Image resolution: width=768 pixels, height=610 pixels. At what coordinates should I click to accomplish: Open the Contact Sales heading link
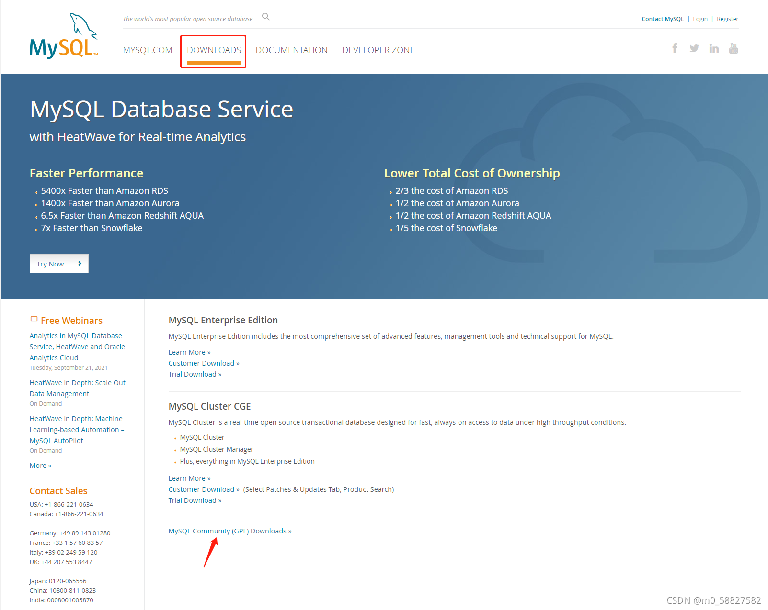58,491
